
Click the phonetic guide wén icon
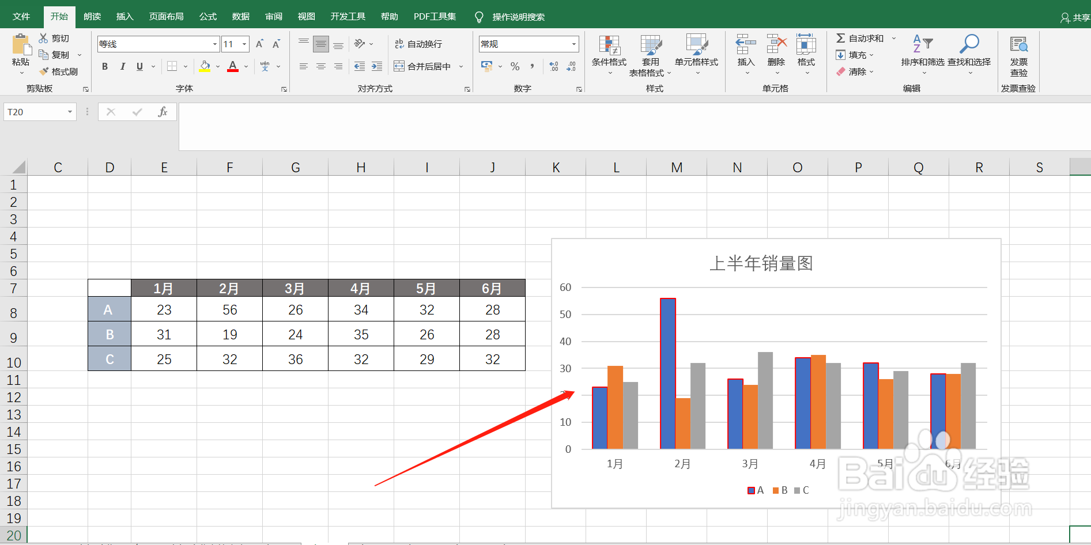(265, 67)
